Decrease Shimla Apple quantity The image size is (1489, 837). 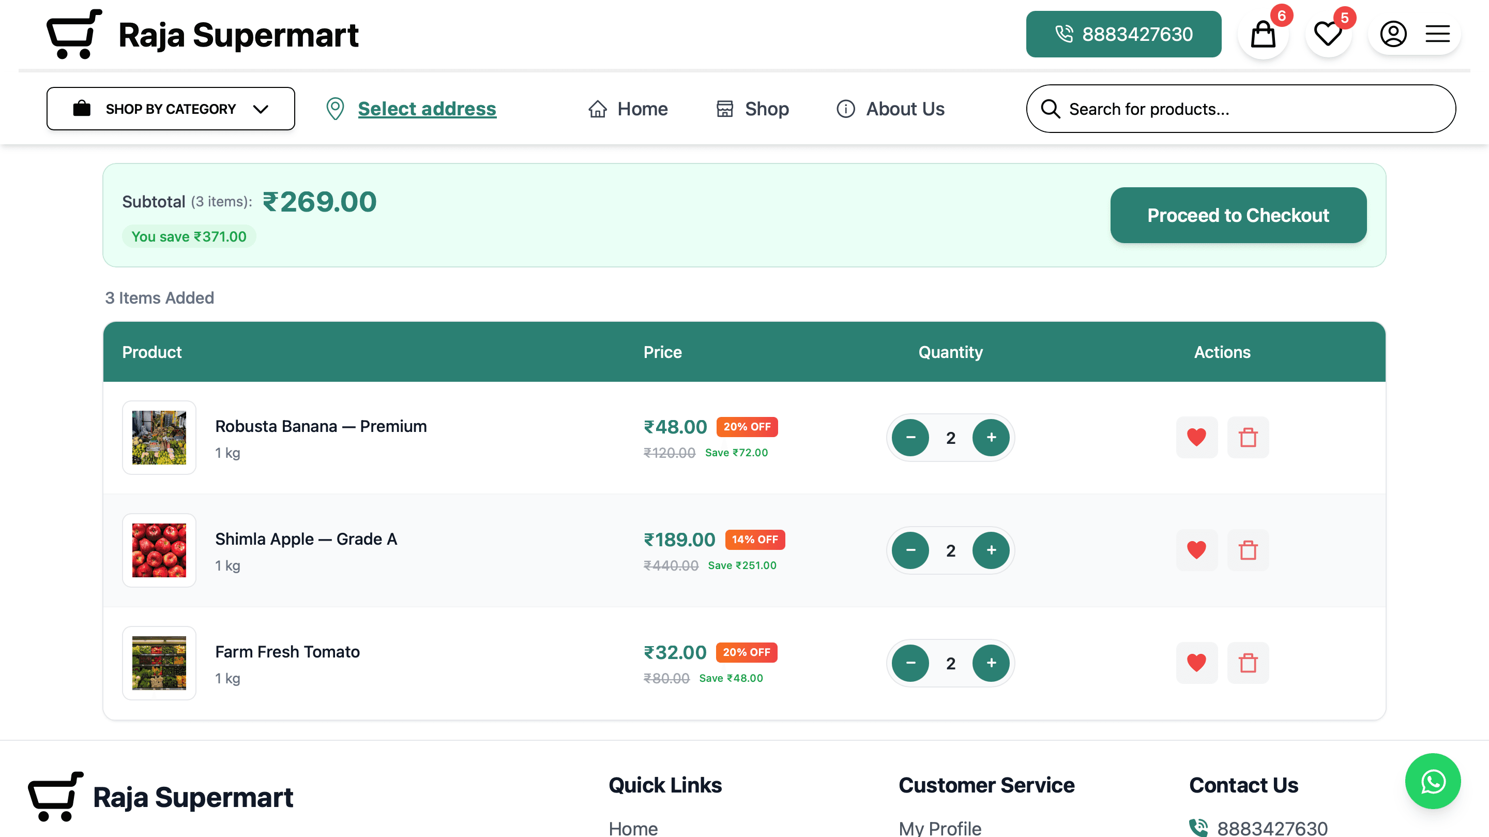910,550
